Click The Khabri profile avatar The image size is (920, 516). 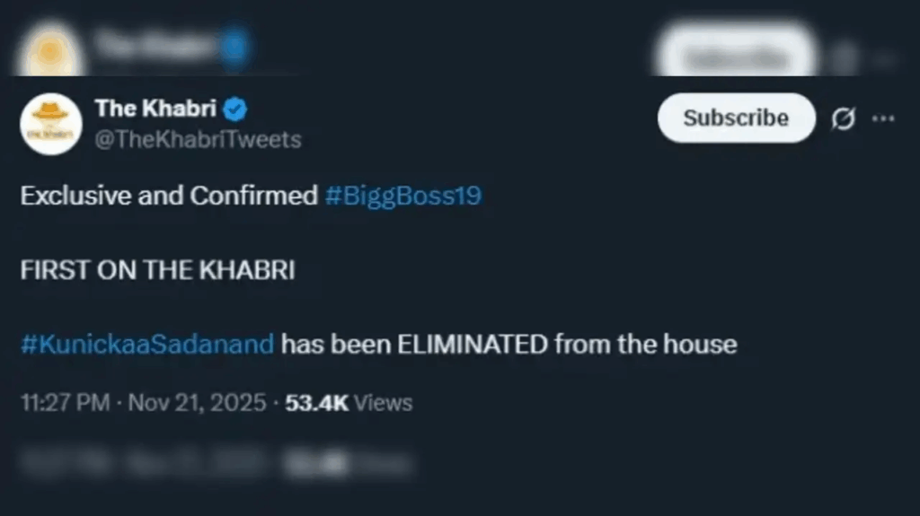coord(51,124)
